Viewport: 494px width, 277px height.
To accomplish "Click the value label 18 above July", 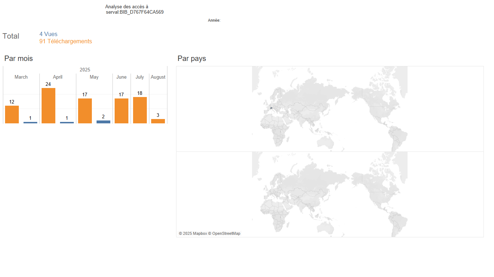I will pos(140,93).
